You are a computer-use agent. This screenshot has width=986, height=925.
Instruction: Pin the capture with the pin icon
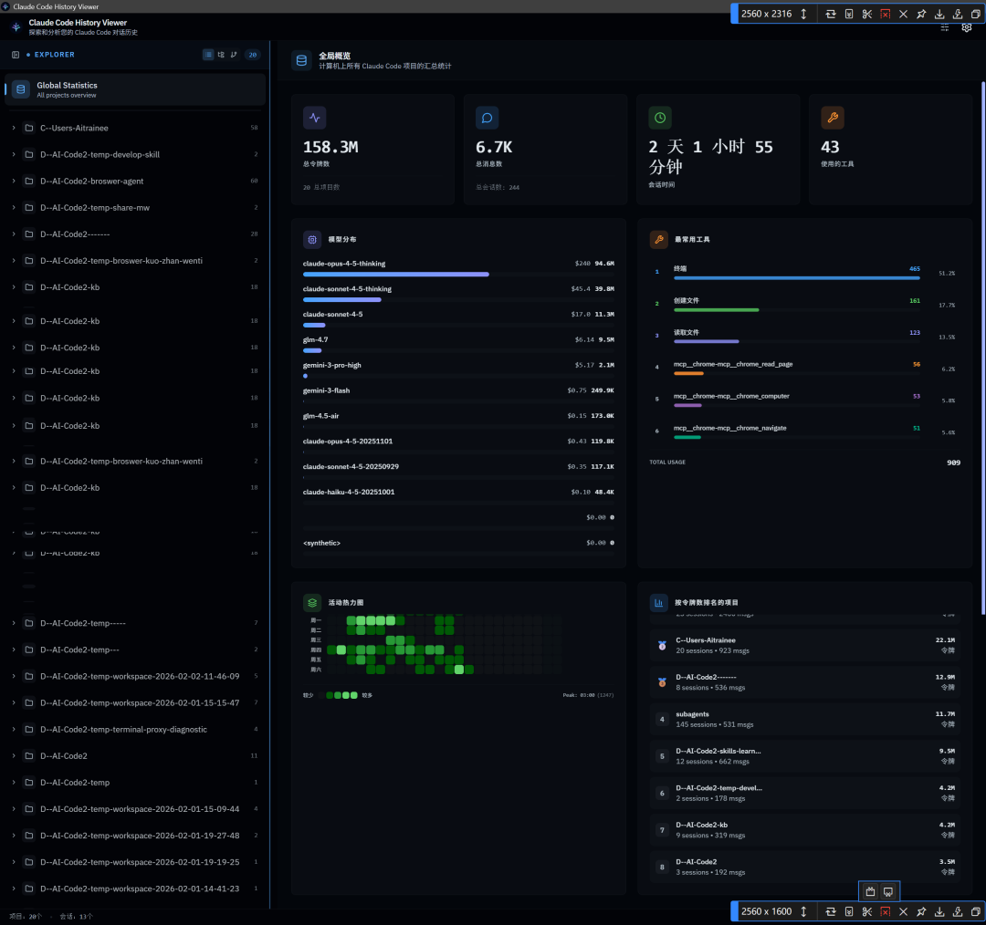coord(921,14)
